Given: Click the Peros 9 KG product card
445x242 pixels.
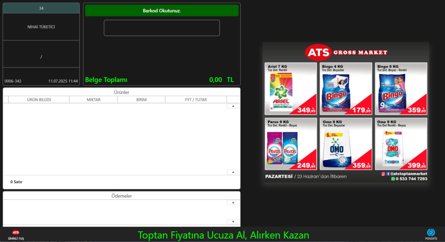Looking at the screenshot, I should pos(291,144).
